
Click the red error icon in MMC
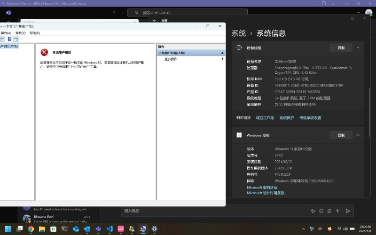tap(44, 52)
